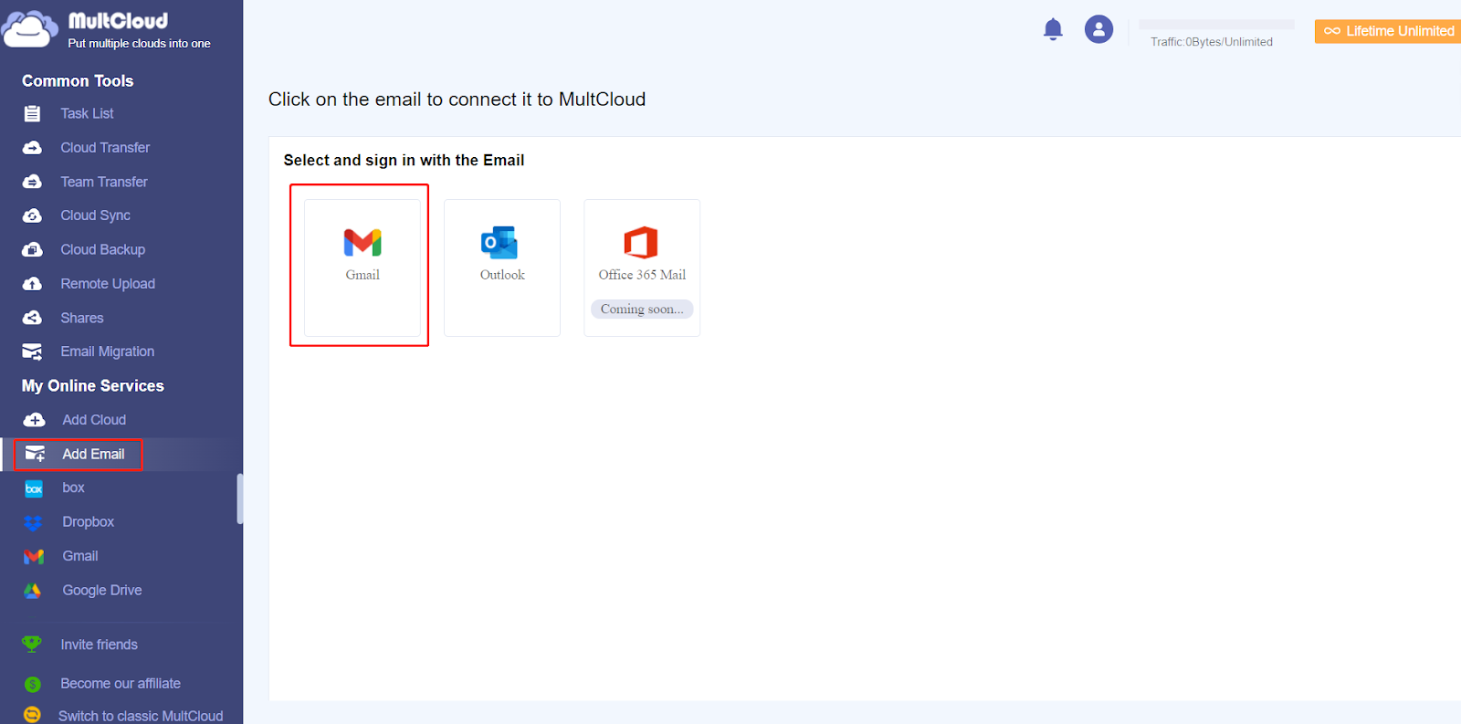Click the Cloud Backup icon
Image resolution: width=1461 pixels, height=724 pixels.
click(32, 249)
